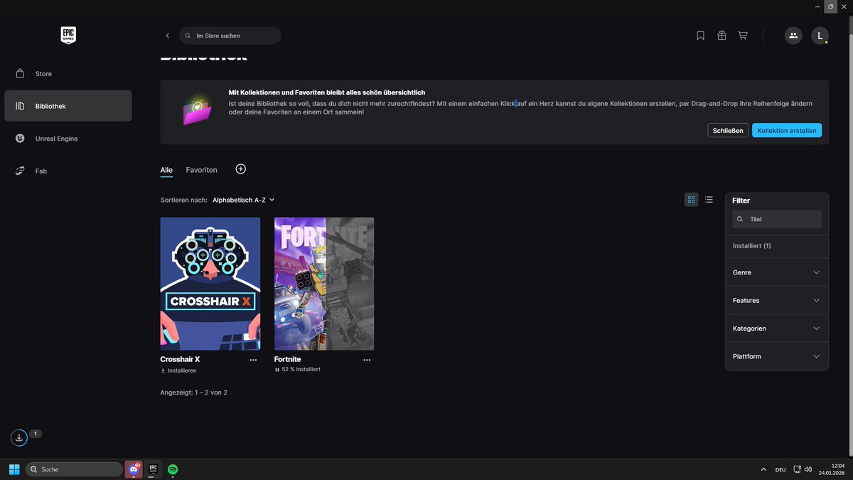Screen dimensions: 853x480
Task: Select the Alle tab
Action: [166, 169]
